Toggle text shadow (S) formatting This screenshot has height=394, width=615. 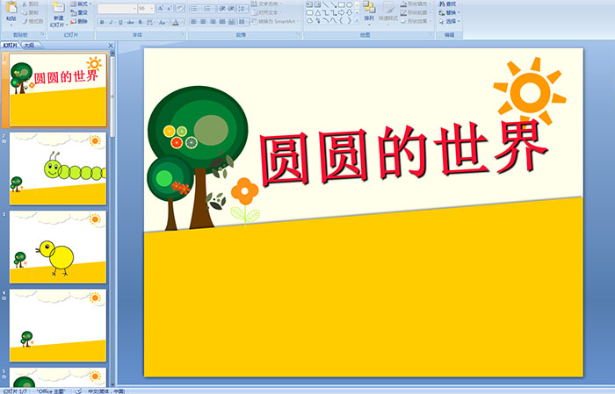pyautogui.click(x=140, y=22)
